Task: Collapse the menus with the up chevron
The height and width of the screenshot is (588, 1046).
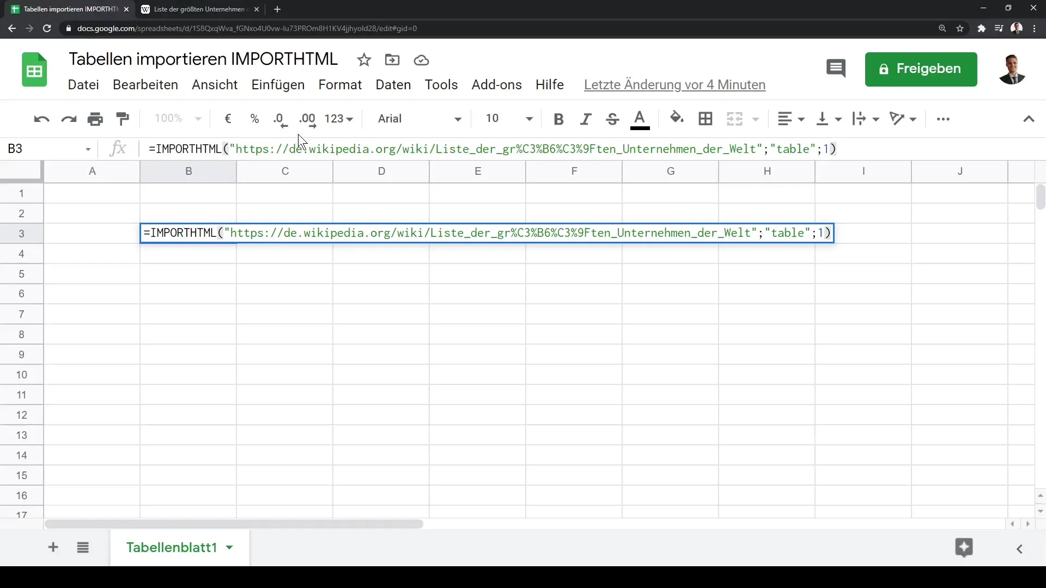Action: (1029, 119)
